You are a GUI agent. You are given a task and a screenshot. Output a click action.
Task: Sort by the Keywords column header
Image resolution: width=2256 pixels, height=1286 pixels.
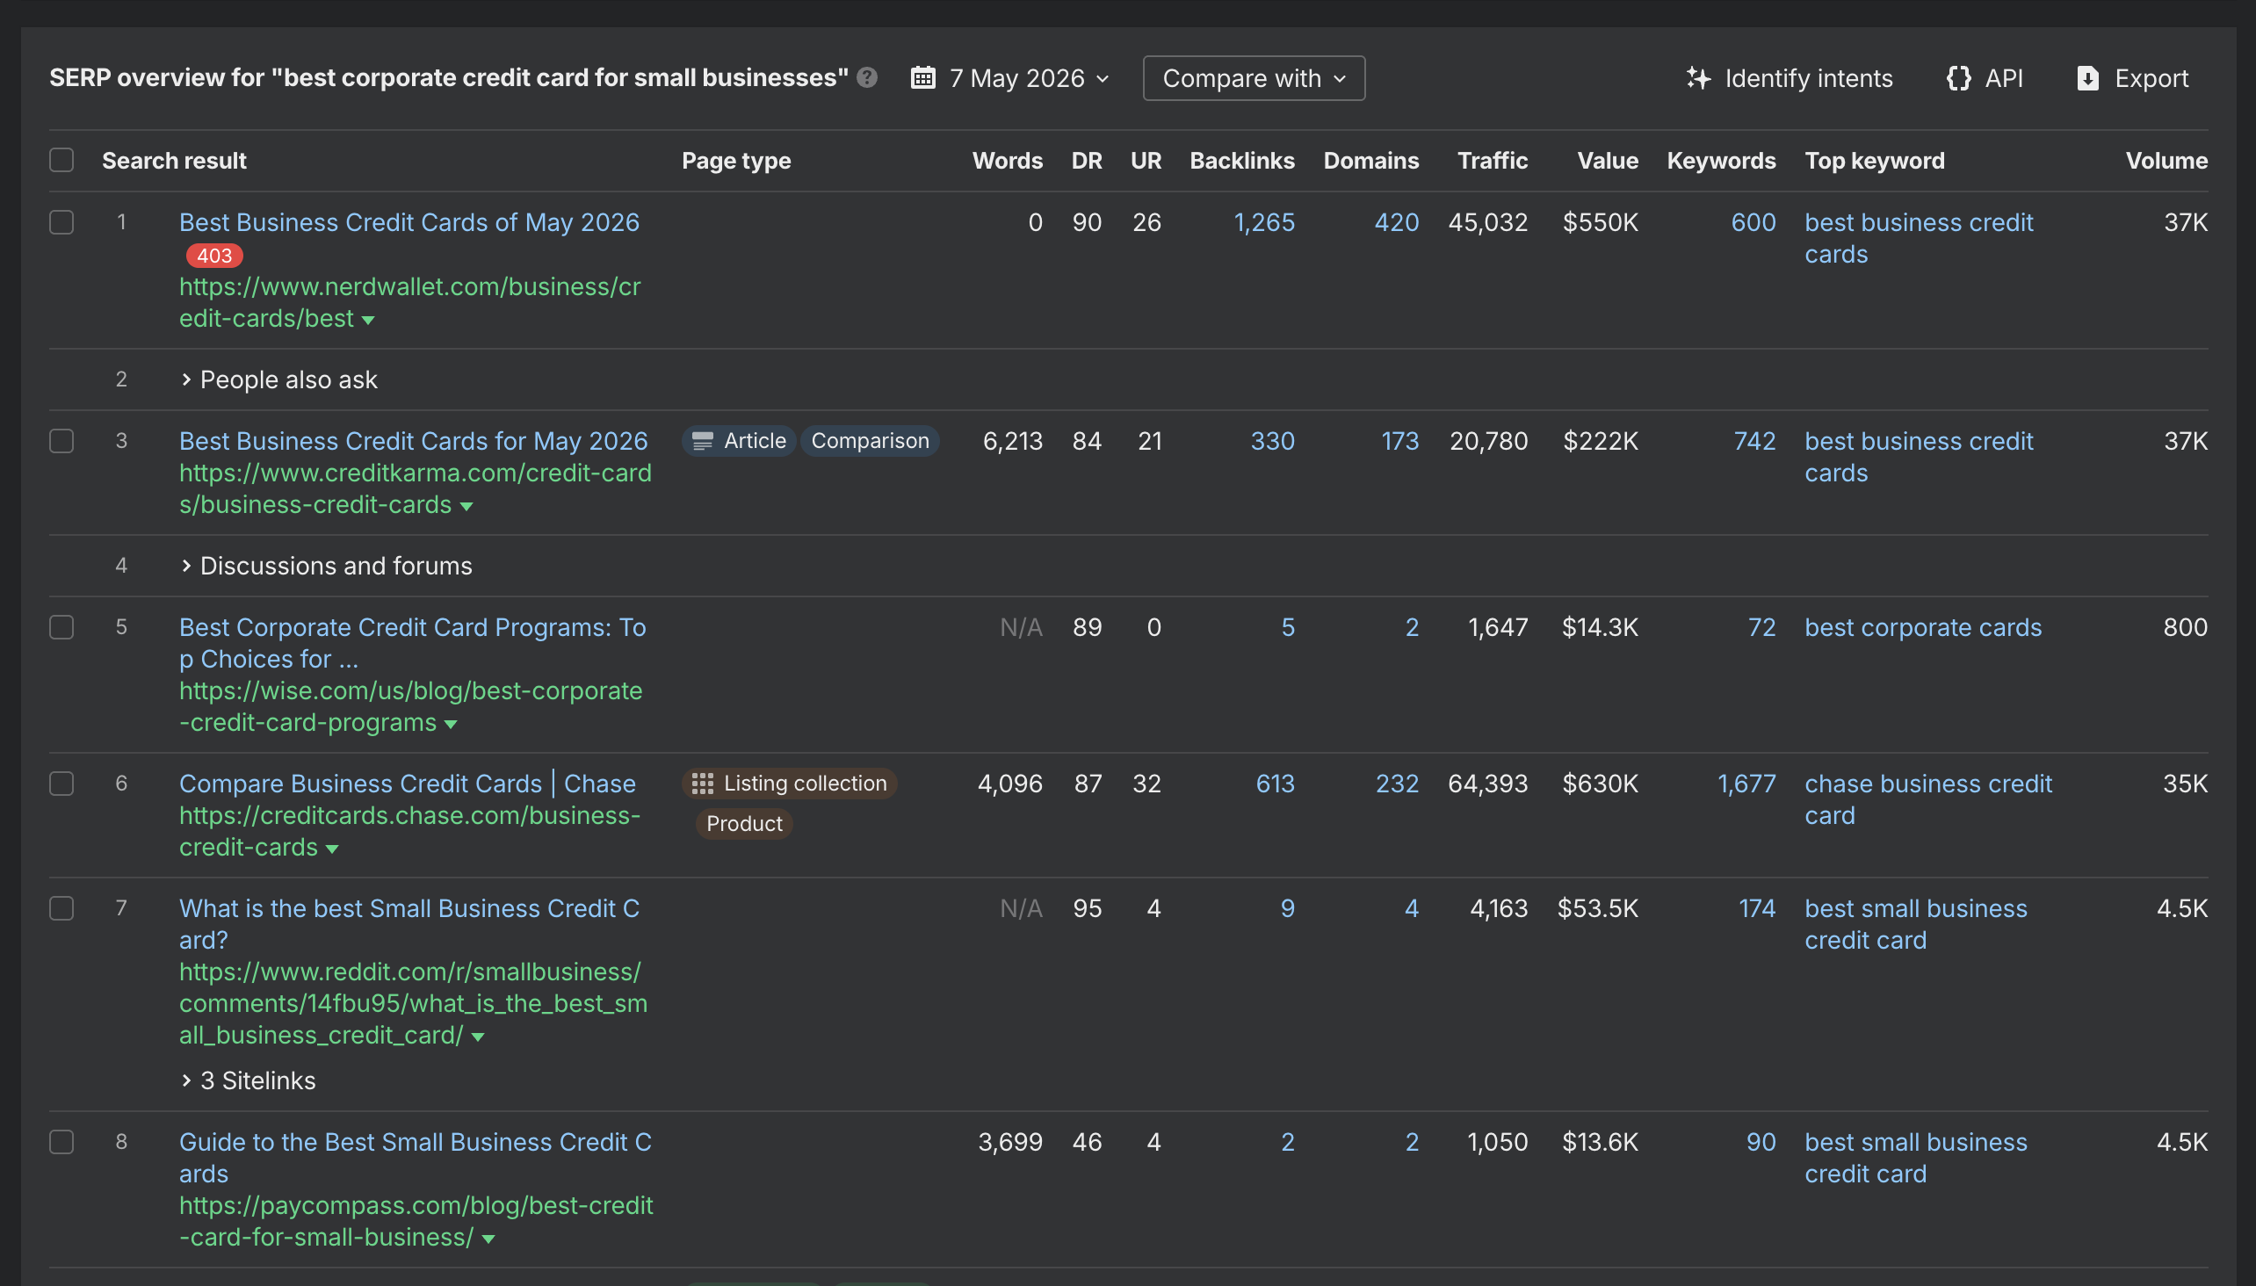pos(1721,160)
